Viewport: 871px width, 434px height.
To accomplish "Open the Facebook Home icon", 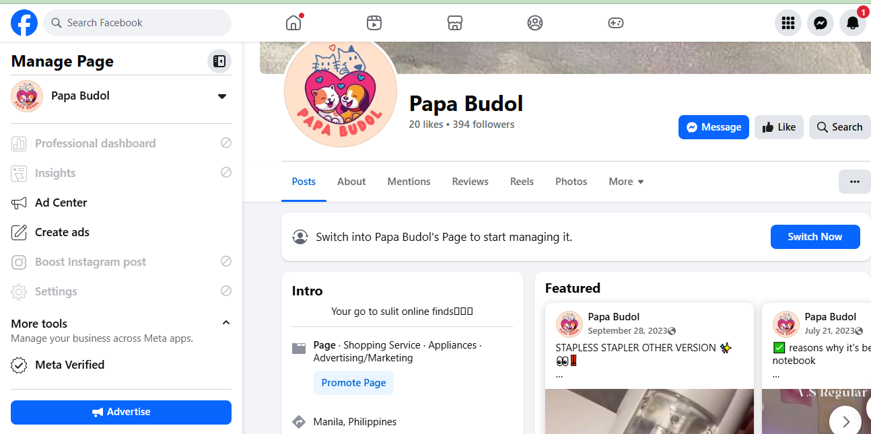I will [x=293, y=23].
